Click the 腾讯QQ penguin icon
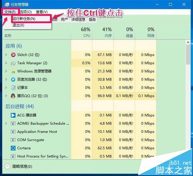The width and height of the screenshot is (193, 176). [x=13, y=96]
